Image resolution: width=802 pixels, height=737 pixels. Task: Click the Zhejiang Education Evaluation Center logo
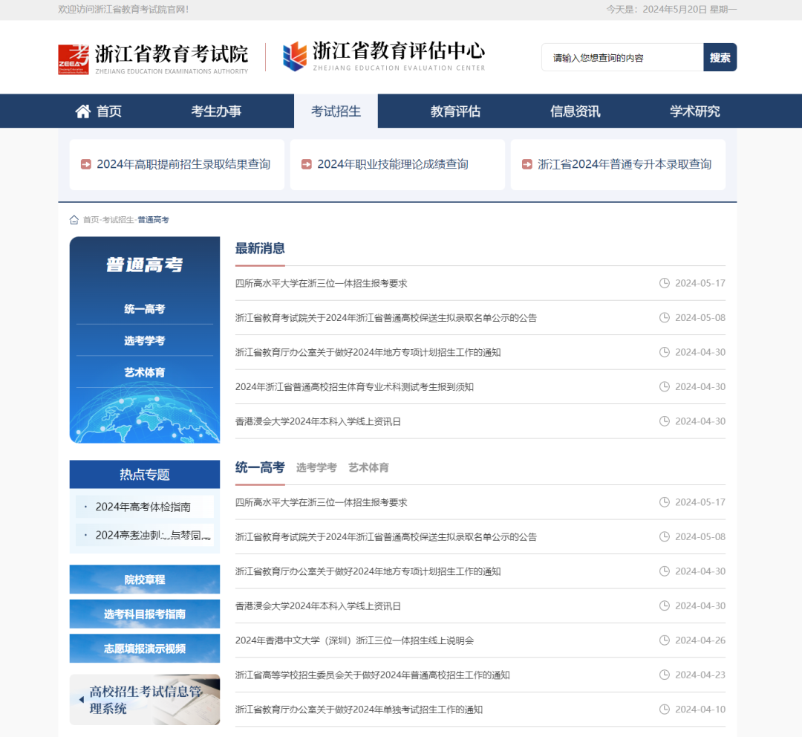click(x=383, y=56)
